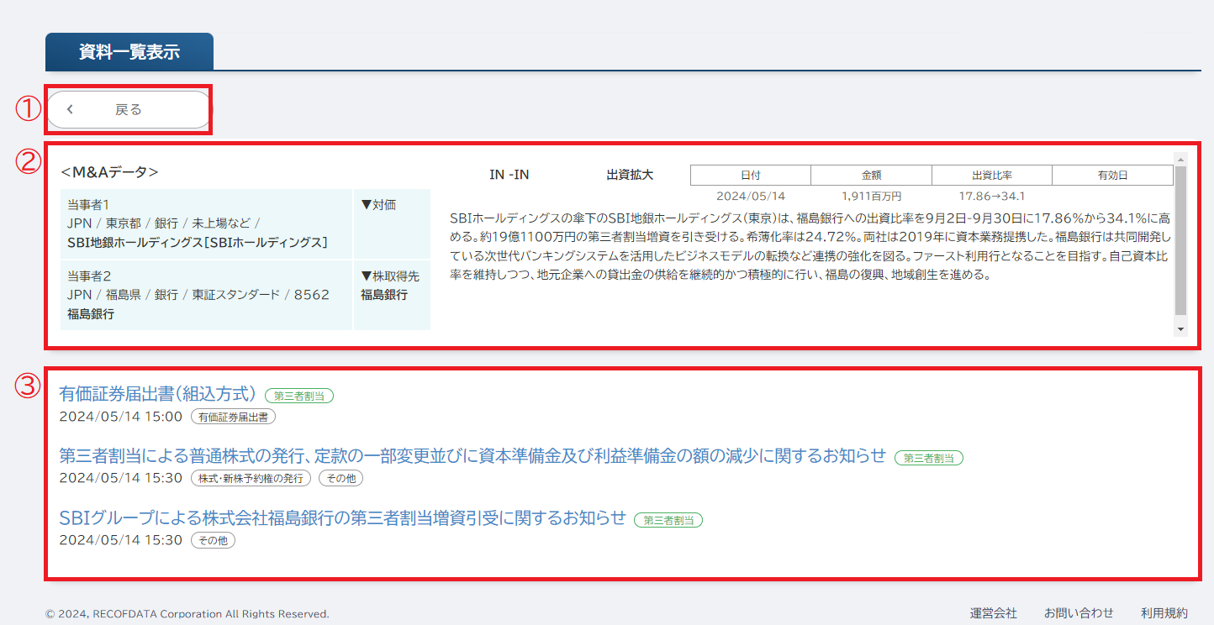Image resolution: width=1214 pixels, height=625 pixels.
Task: Click timestamp 2024/05/14 15:00
Action: pos(121,416)
